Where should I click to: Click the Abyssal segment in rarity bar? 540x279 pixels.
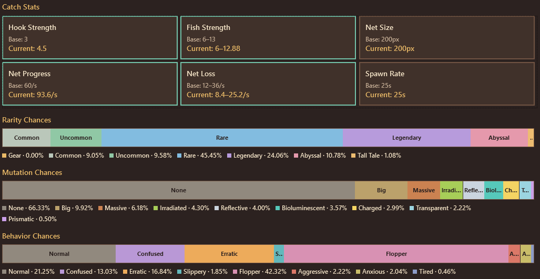[499, 138]
